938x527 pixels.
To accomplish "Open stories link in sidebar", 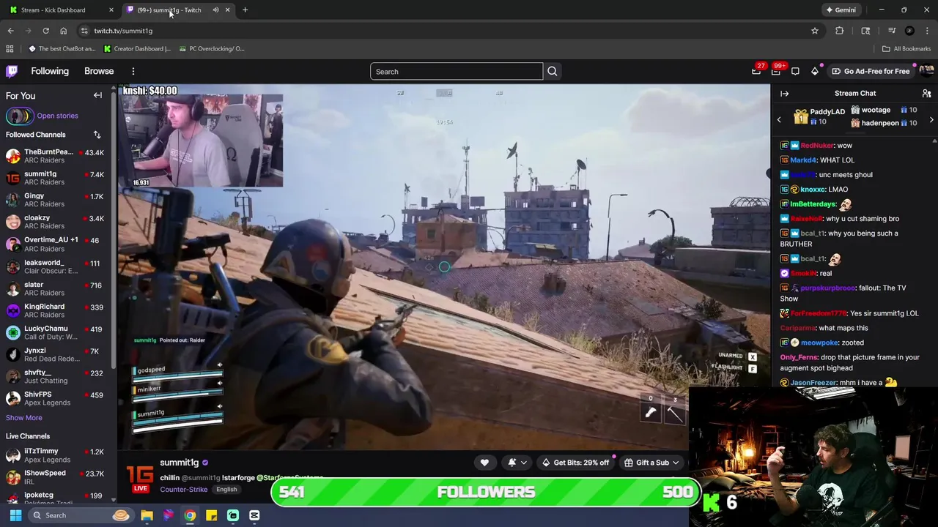I will pyautogui.click(x=57, y=116).
